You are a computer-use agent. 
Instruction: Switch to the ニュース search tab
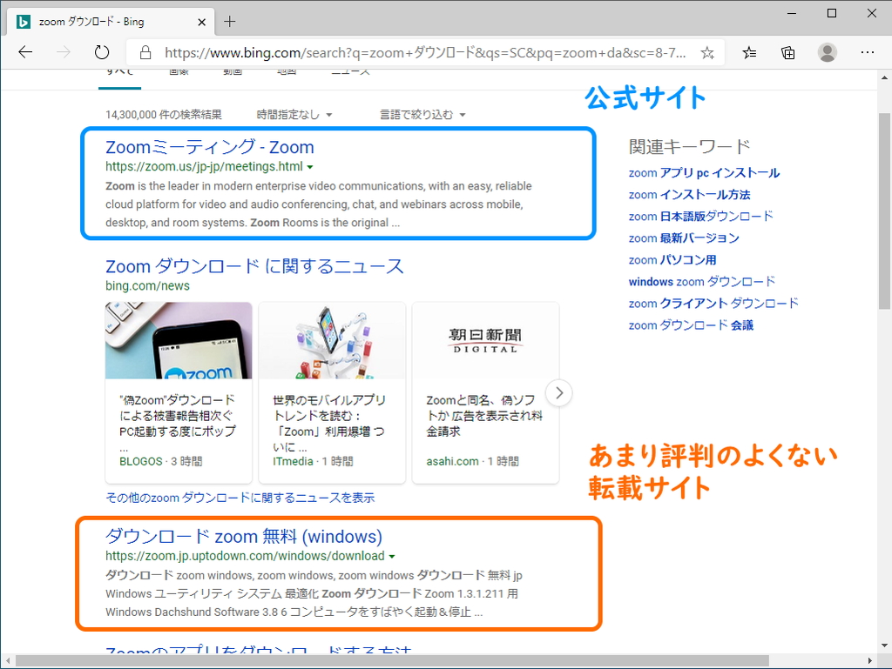coord(349,70)
